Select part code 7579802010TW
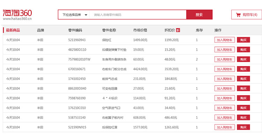Viewport: 262px width, 139px height. pyautogui.click(x=79, y=59)
